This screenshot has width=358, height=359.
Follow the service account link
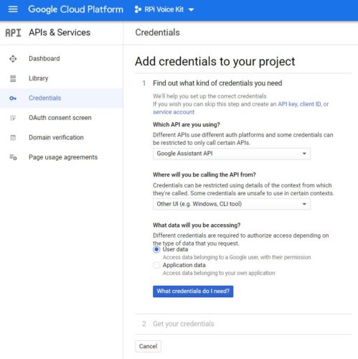(x=174, y=112)
